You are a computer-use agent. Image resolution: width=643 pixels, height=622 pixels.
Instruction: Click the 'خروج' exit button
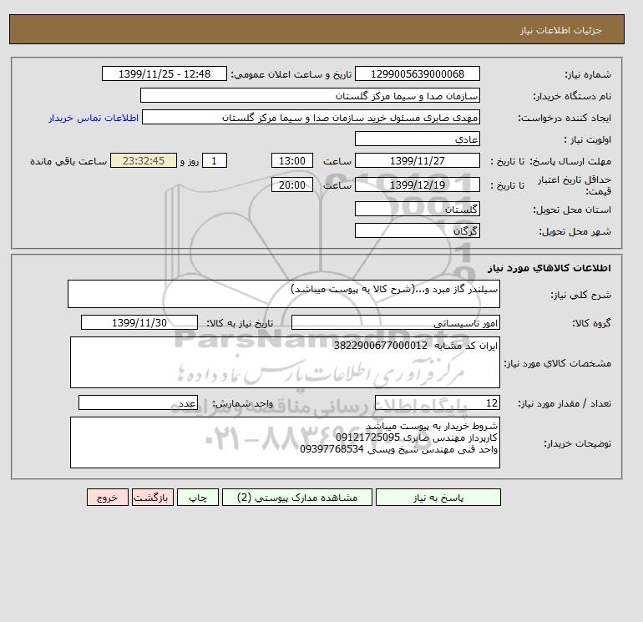pos(108,498)
